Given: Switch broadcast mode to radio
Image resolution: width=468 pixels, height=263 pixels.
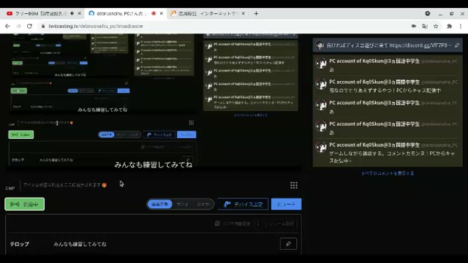Looking at the screenshot, I should tap(182, 205).
